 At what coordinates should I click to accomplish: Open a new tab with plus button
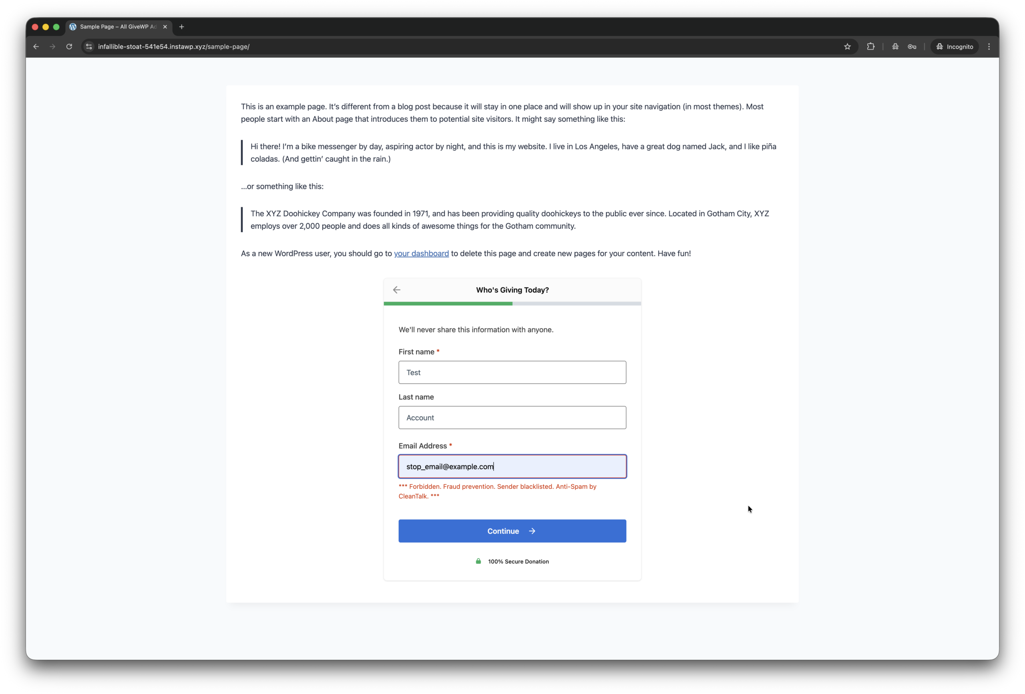[182, 26]
